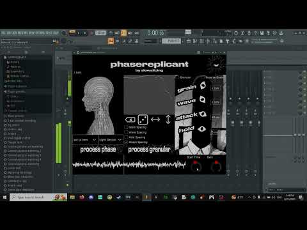Click the vertical double-arrow icon

point(168,119)
